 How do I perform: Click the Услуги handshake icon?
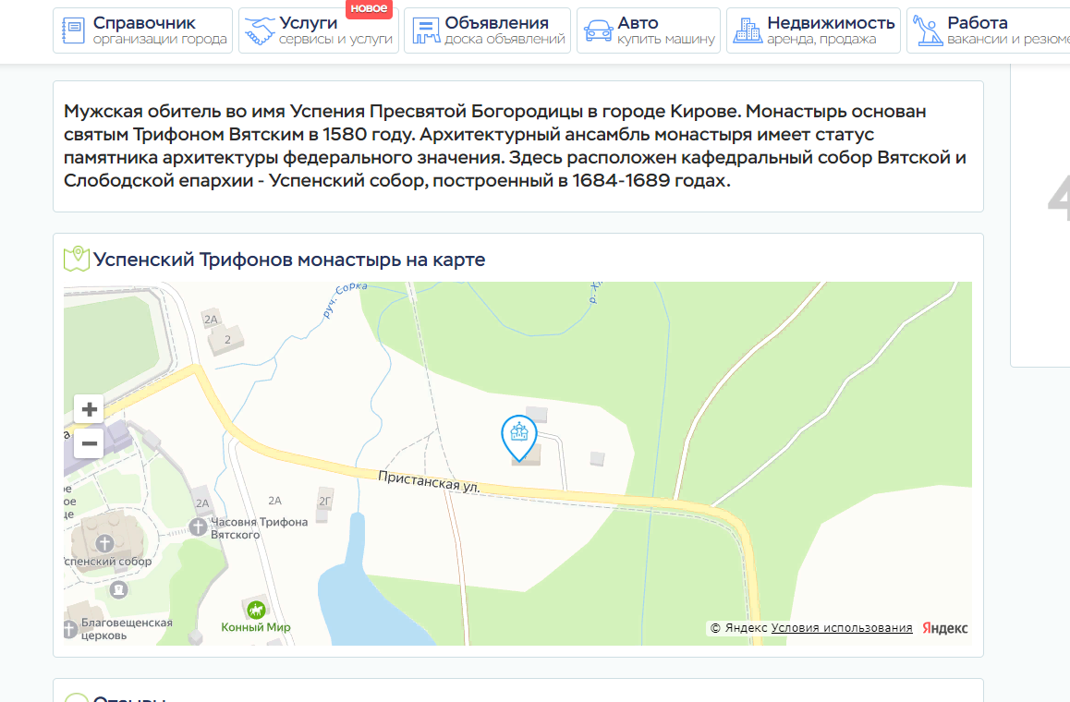259,31
